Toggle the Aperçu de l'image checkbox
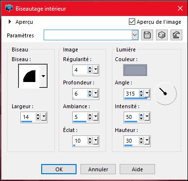This screenshot has width=188, height=181. (x=132, y=22)
